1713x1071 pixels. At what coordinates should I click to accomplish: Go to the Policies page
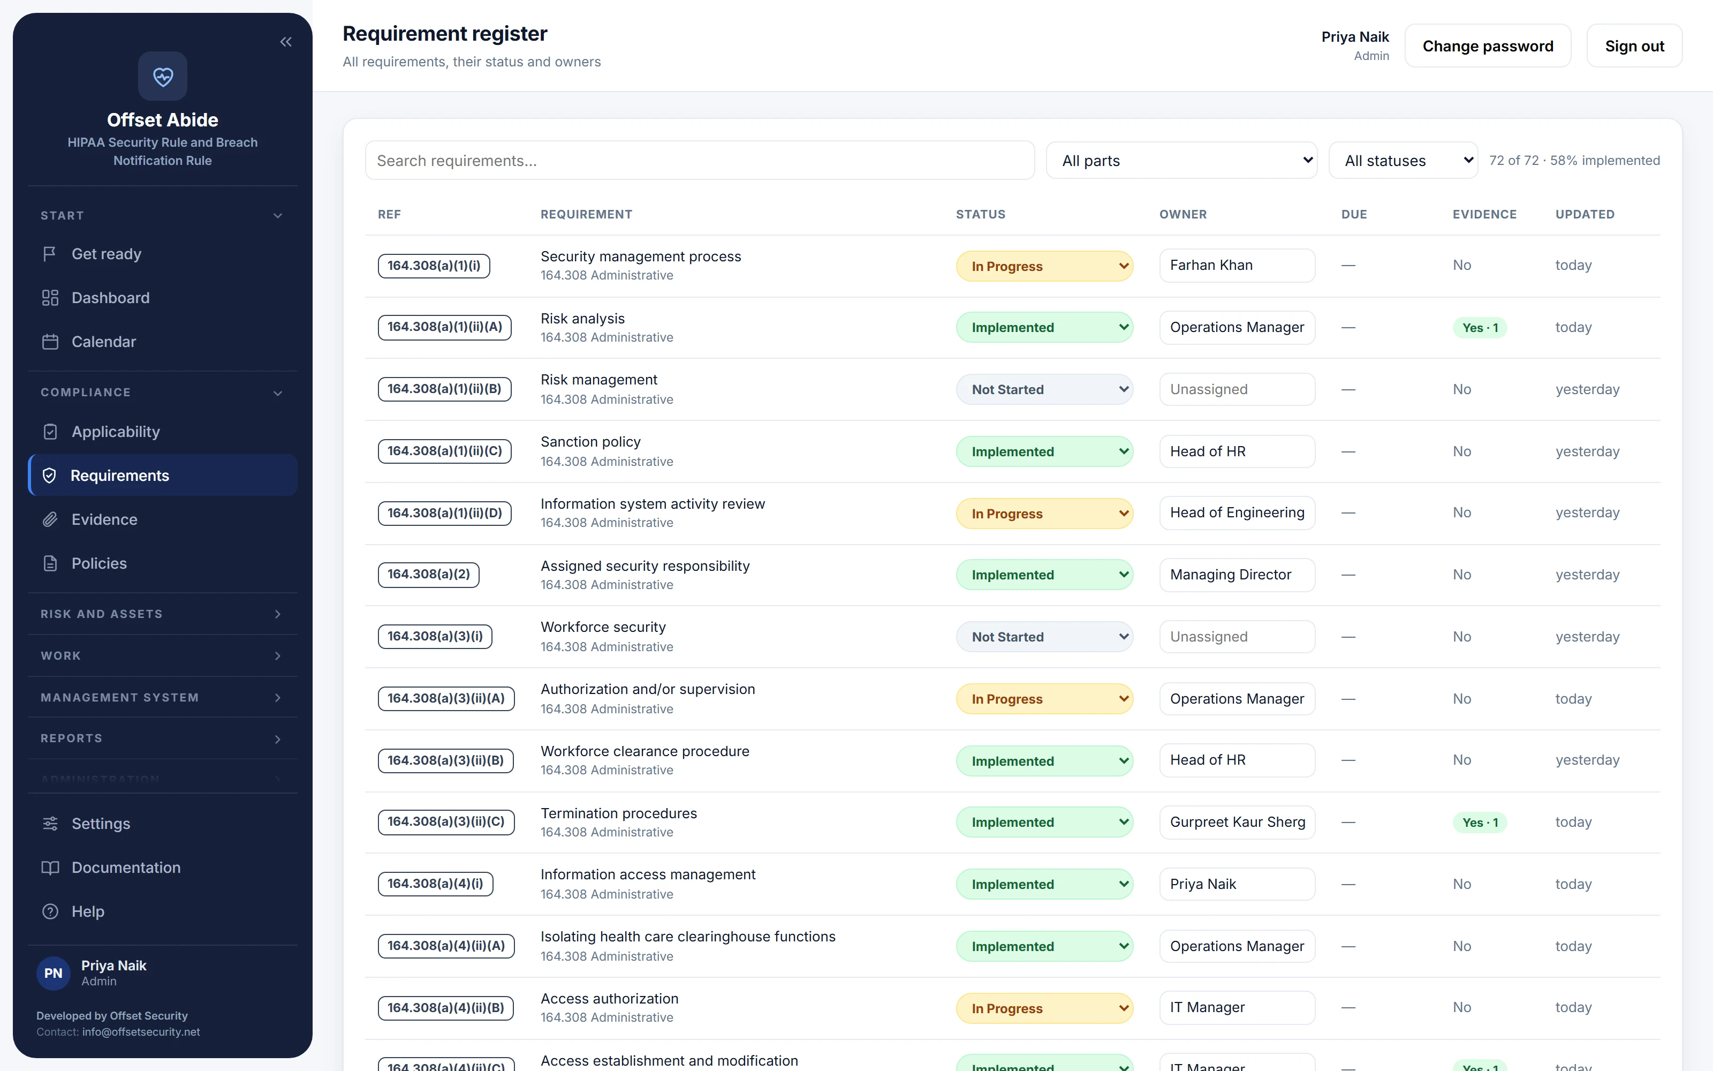(x=163, y=563)
